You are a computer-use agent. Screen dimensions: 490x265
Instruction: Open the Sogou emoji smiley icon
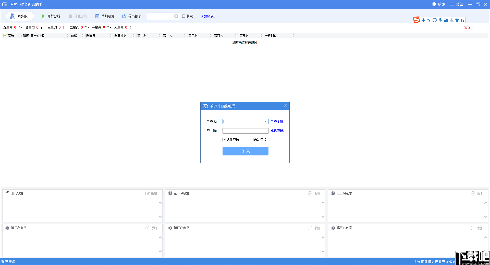pos(434,20)
